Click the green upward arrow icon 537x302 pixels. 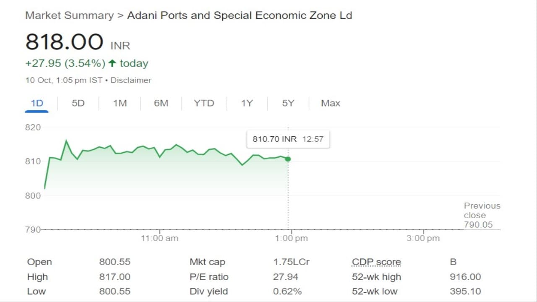(x=112, y=63)
